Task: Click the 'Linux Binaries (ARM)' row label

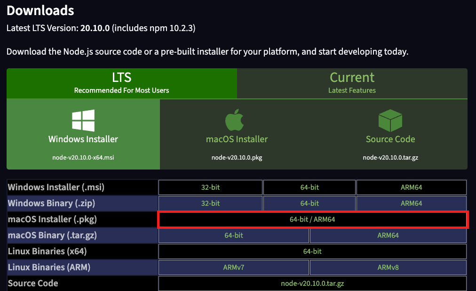Action: (x=49, y=267)
